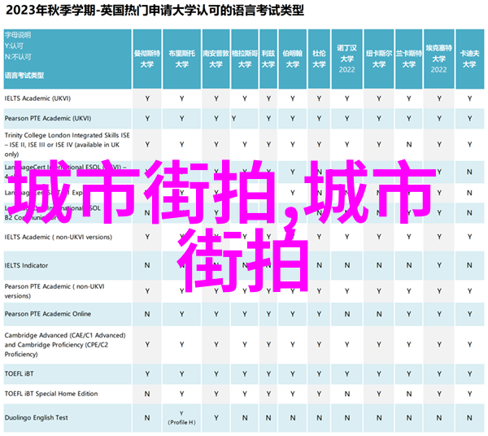Click Y for TOEFL iBT under 卡迪夫大学
The image size is (488, 436).
(469, 373)
